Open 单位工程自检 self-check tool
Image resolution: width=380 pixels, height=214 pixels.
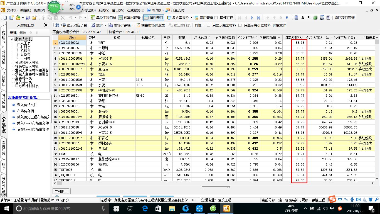click(104, 18)
